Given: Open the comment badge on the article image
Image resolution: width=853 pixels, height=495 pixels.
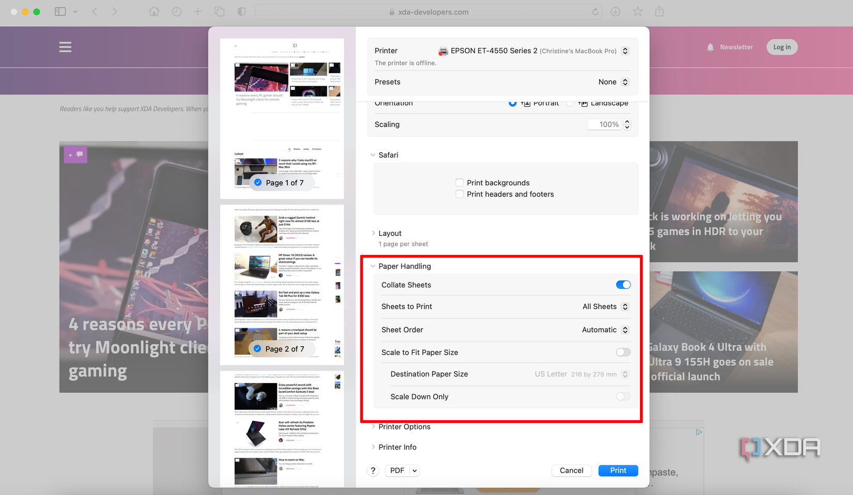Looking at the screenshot, I should tap(75, 154).
